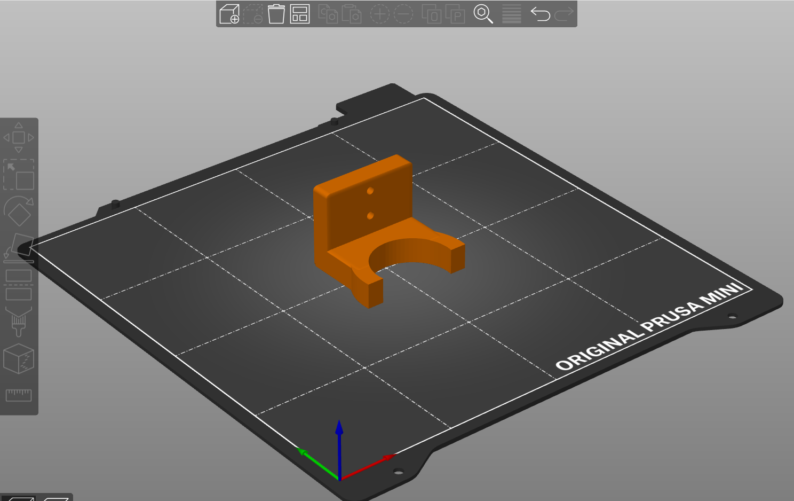
Task: Select the Scale gizmo tool
Action: (x=19, y=174)
